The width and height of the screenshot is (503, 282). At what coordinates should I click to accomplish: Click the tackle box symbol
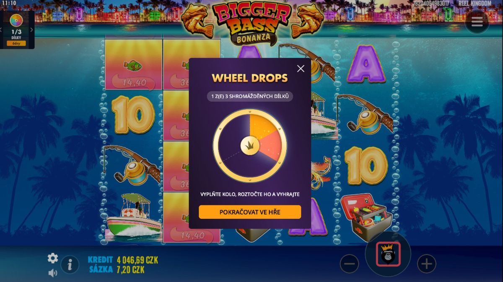coord(366,217)
